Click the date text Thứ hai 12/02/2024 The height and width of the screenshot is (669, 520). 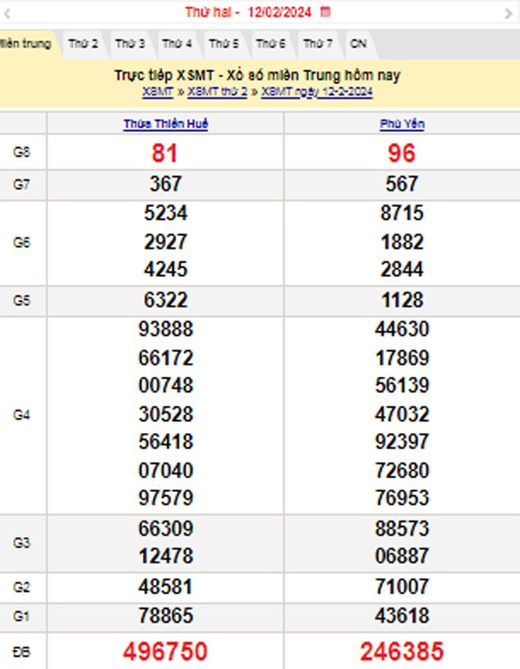coord(248,12)
